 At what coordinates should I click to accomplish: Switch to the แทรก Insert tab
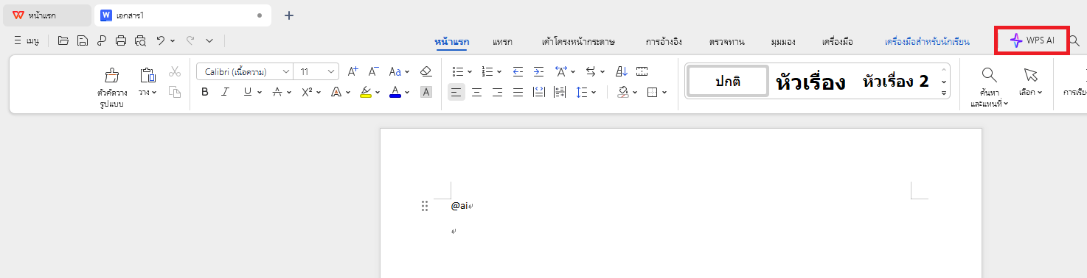click(x=502, y=42)
